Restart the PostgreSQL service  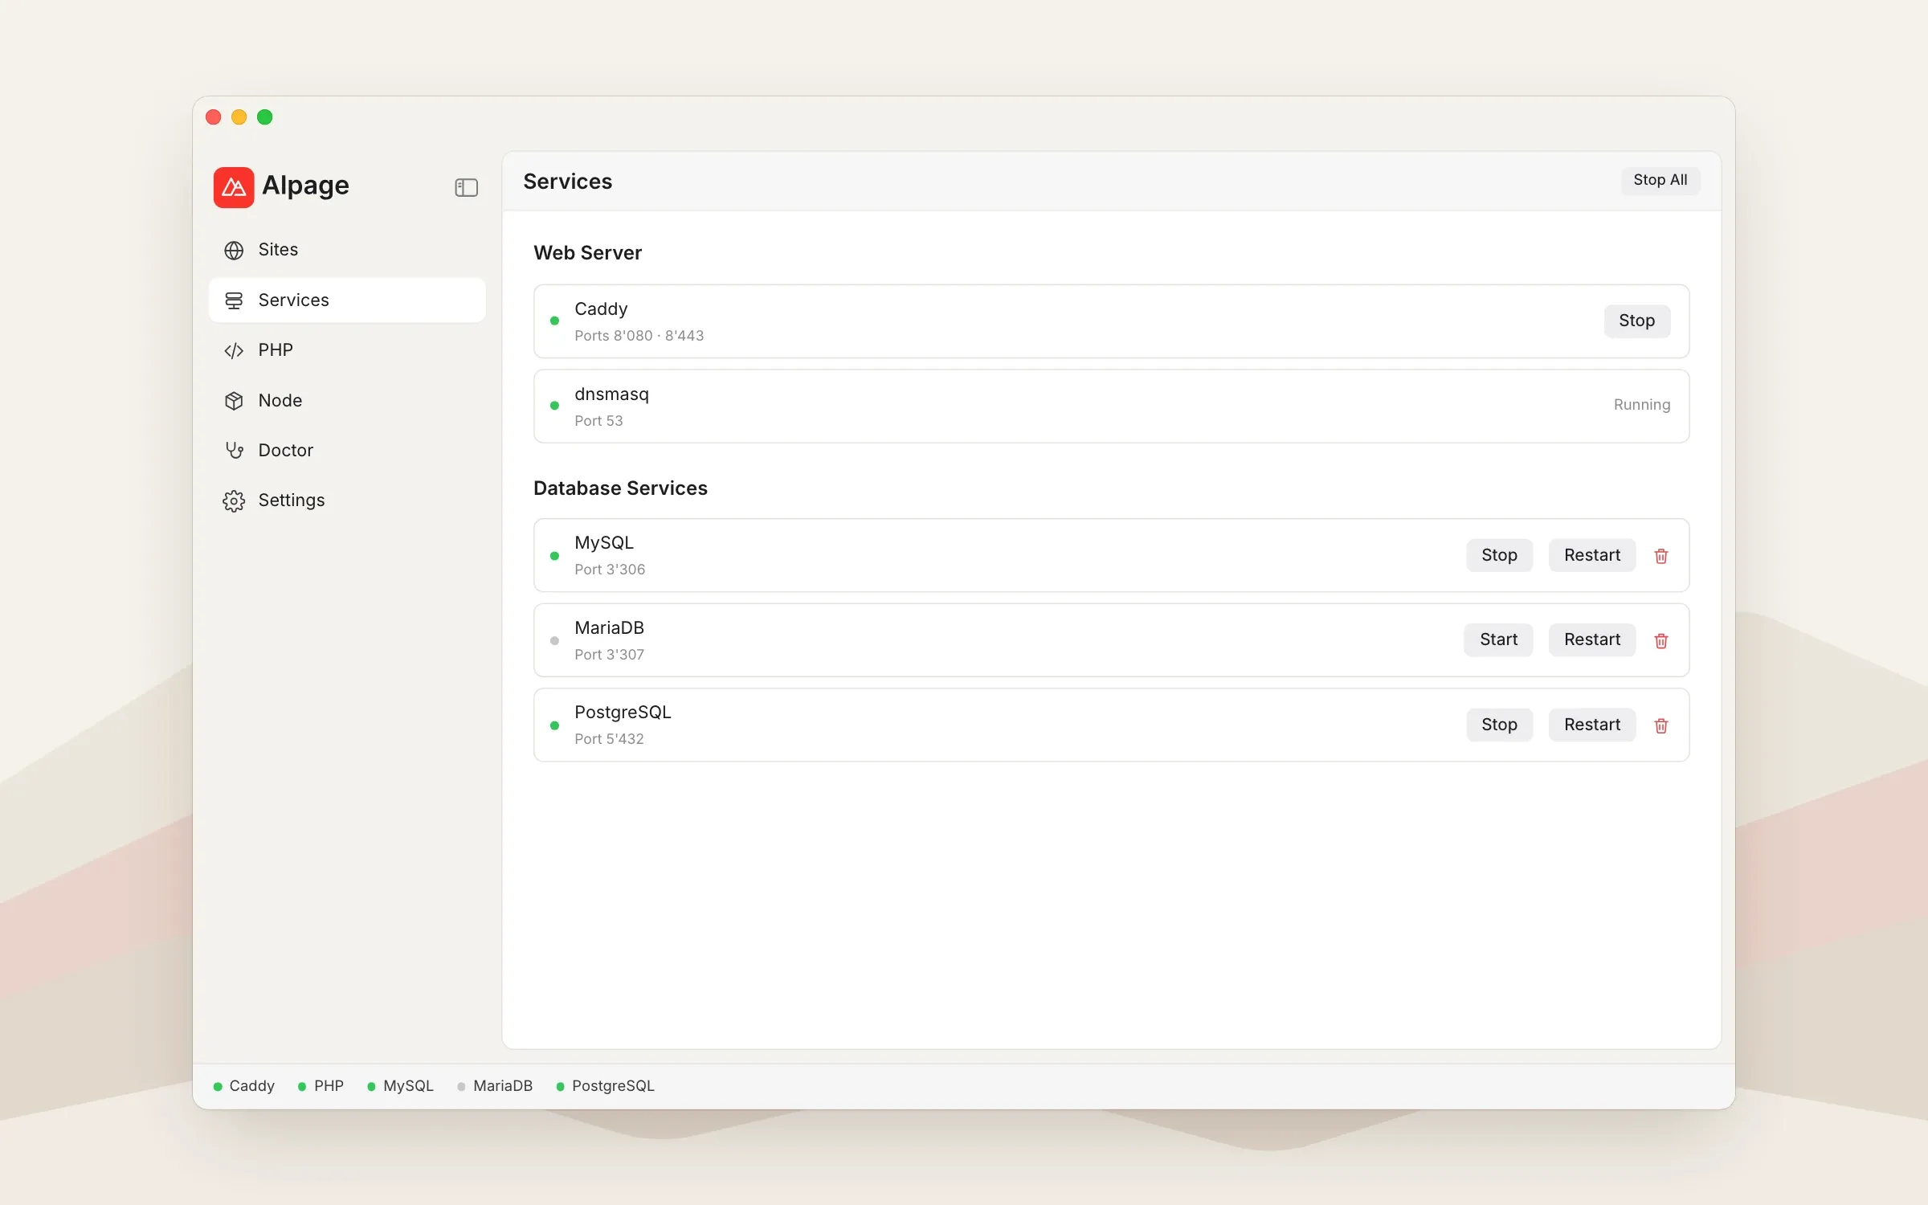click(1591, 725)
